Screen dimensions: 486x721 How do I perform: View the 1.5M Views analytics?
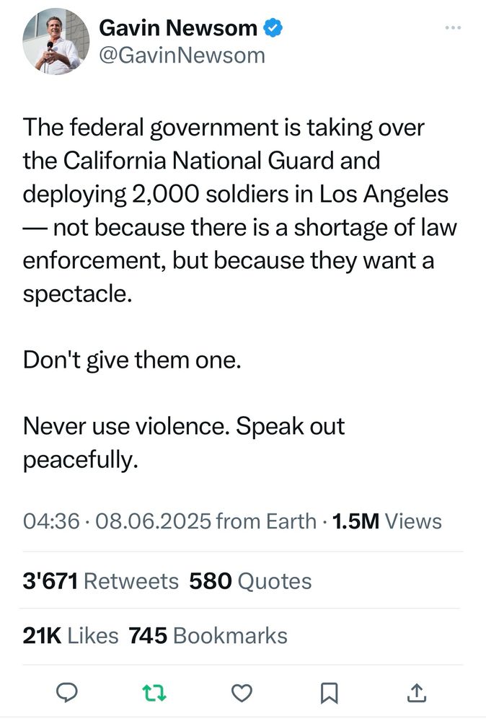[x=386, y=521]
